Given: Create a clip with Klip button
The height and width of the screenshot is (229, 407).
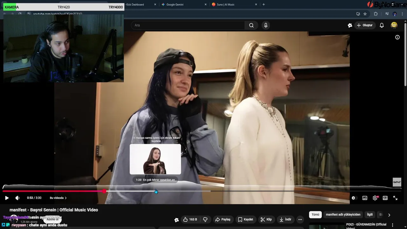Looking at the screenshot, I should click(266, 219).
